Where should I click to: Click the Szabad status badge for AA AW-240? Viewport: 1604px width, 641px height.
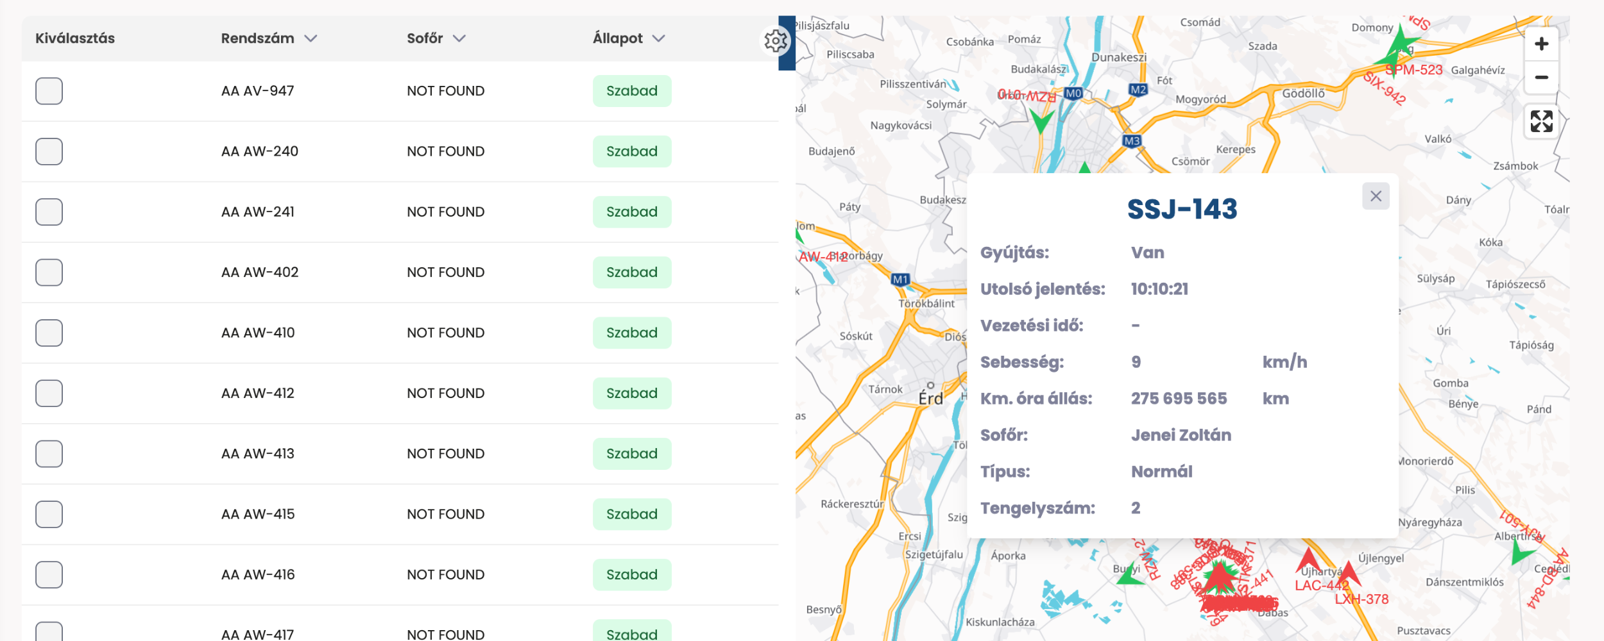tap(631, 151)
